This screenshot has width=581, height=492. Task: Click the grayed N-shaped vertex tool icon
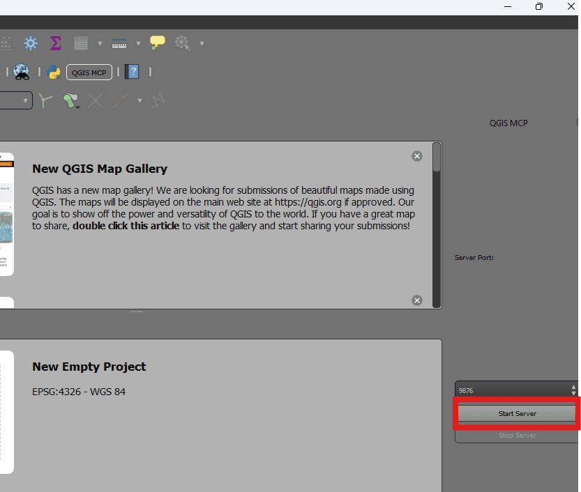point(158,100)
